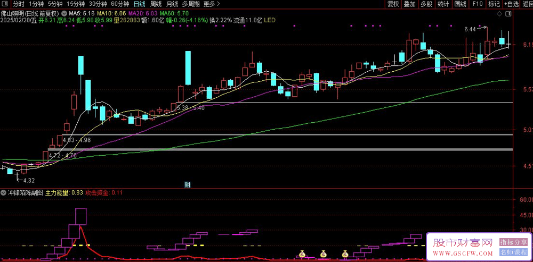
Task: Click the 佛山照明(日线.前复权) stock title
Action: point(30,14)
